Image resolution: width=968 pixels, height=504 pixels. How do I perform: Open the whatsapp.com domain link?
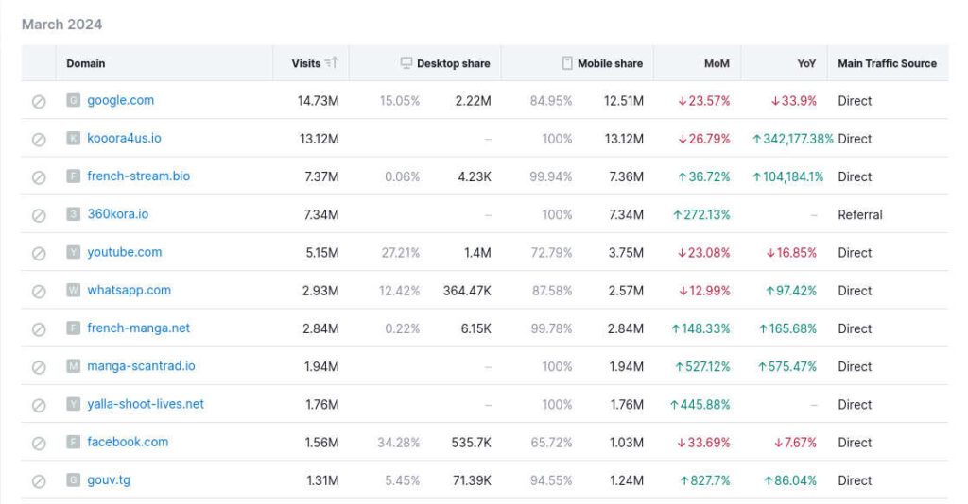click(x=129, y=290)
